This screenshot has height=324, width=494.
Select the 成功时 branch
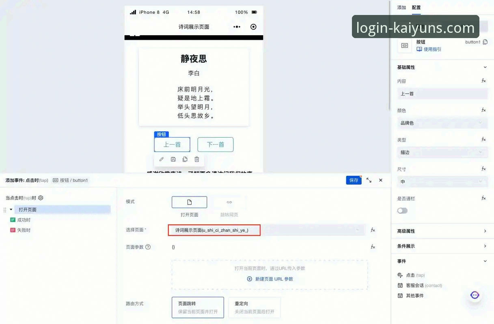(24, 220)
